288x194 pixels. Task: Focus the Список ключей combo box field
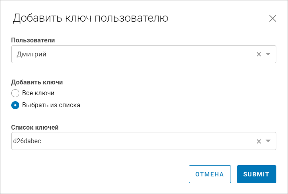tap(144, 141)
